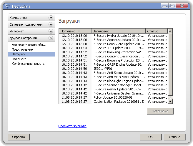Select the F-Secure BlackLight Engine Update row
Screen dimensions: 193x146
(114, 81)
